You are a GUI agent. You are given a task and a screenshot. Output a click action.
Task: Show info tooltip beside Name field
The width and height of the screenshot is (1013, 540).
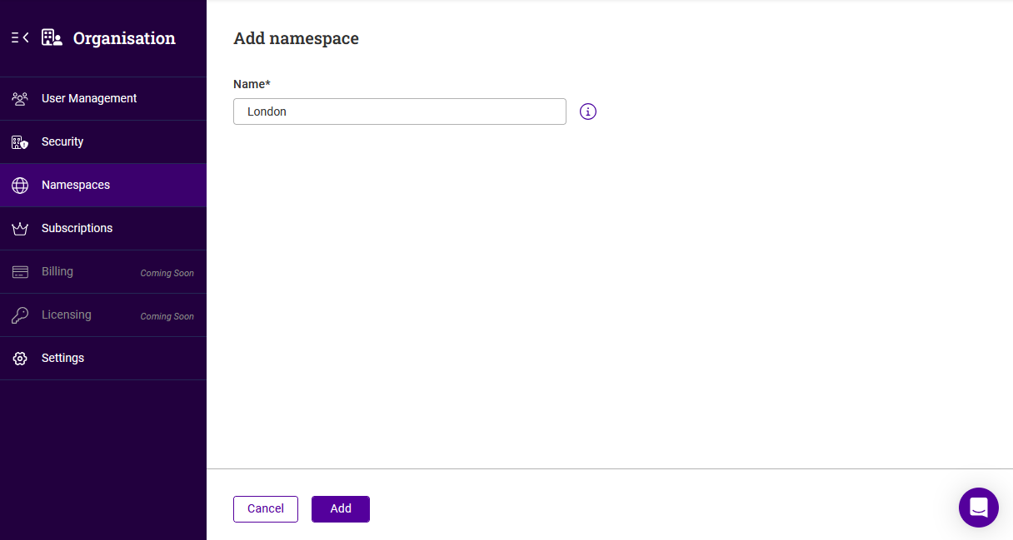pos(588,111)
